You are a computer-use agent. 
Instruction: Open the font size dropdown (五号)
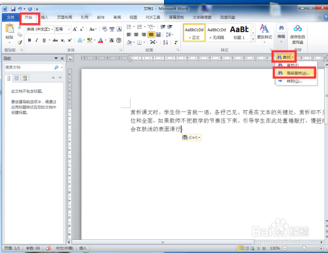[69, 29]
